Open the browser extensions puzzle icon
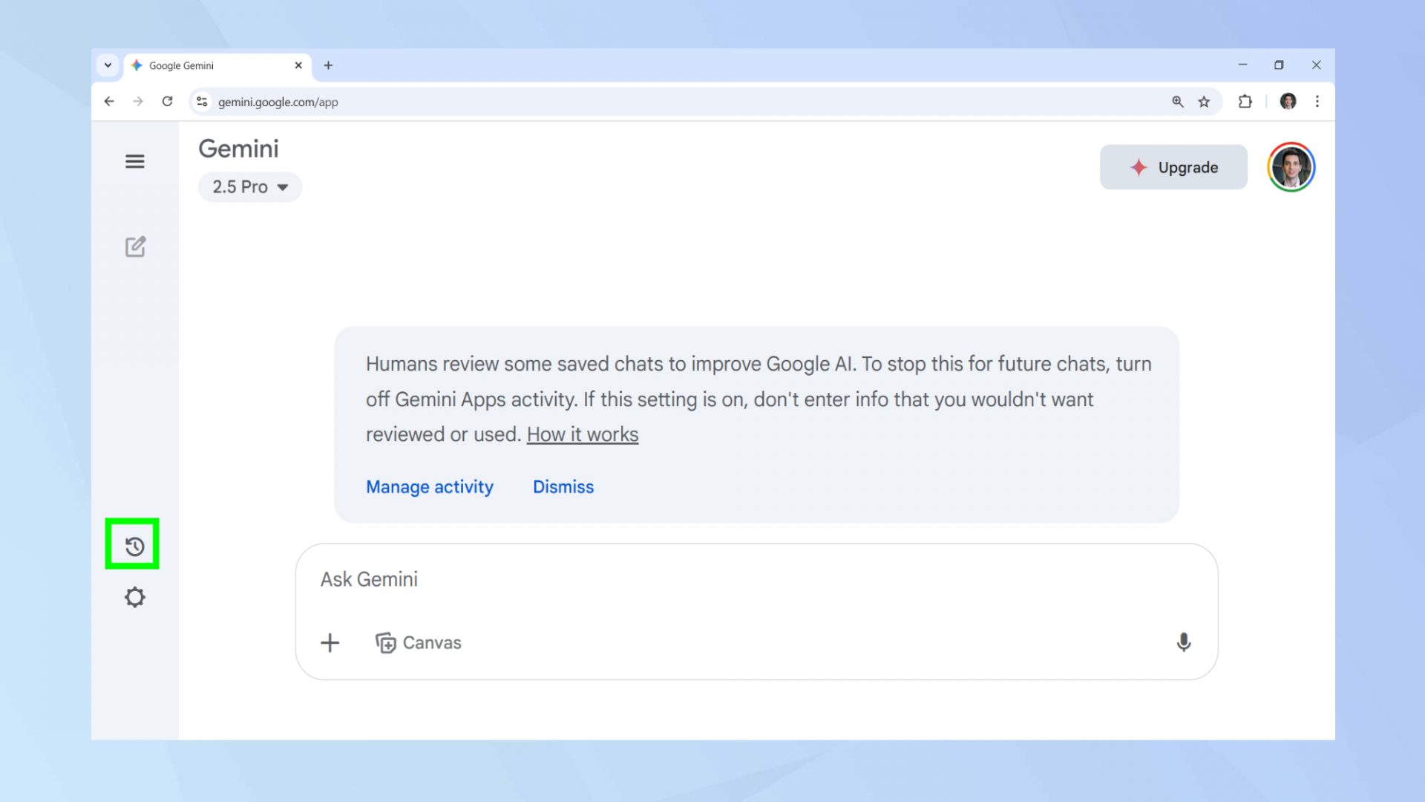 pos(1245,102)
